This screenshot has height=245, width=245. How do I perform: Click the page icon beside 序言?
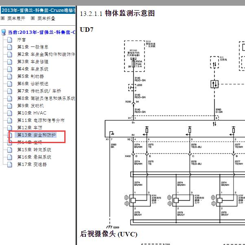[x=10, y=40]
